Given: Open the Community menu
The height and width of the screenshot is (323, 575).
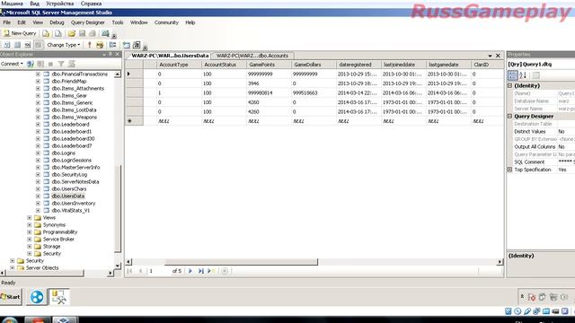Looking at the screenshot, I should click(x=166, y=22).
